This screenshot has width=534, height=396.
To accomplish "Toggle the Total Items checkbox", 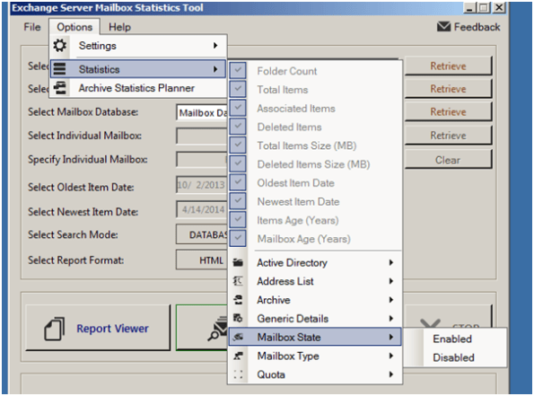I will [238, 89].
